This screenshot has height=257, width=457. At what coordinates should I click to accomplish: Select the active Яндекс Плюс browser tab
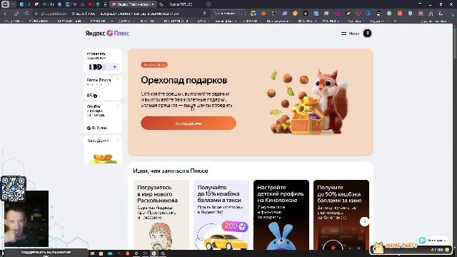[134, 4]
